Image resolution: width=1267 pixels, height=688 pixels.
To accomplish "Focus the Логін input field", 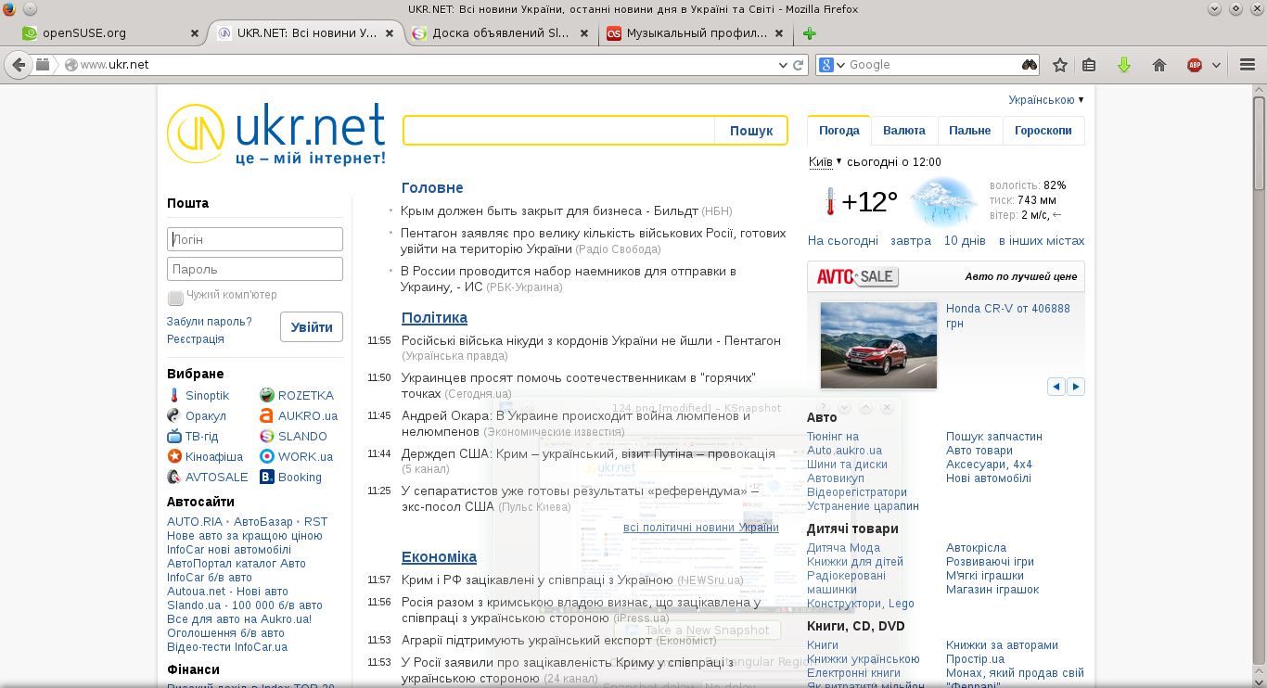I will point(255,239).
